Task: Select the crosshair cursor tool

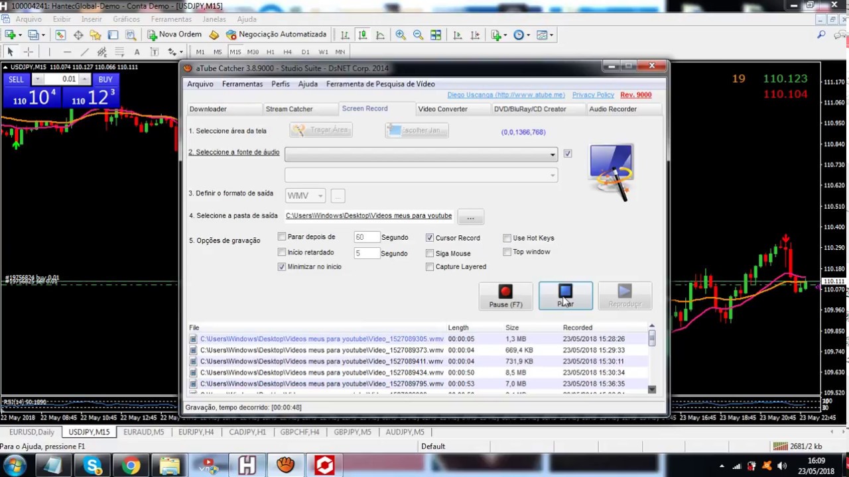Action: click(x=28, y=52)
